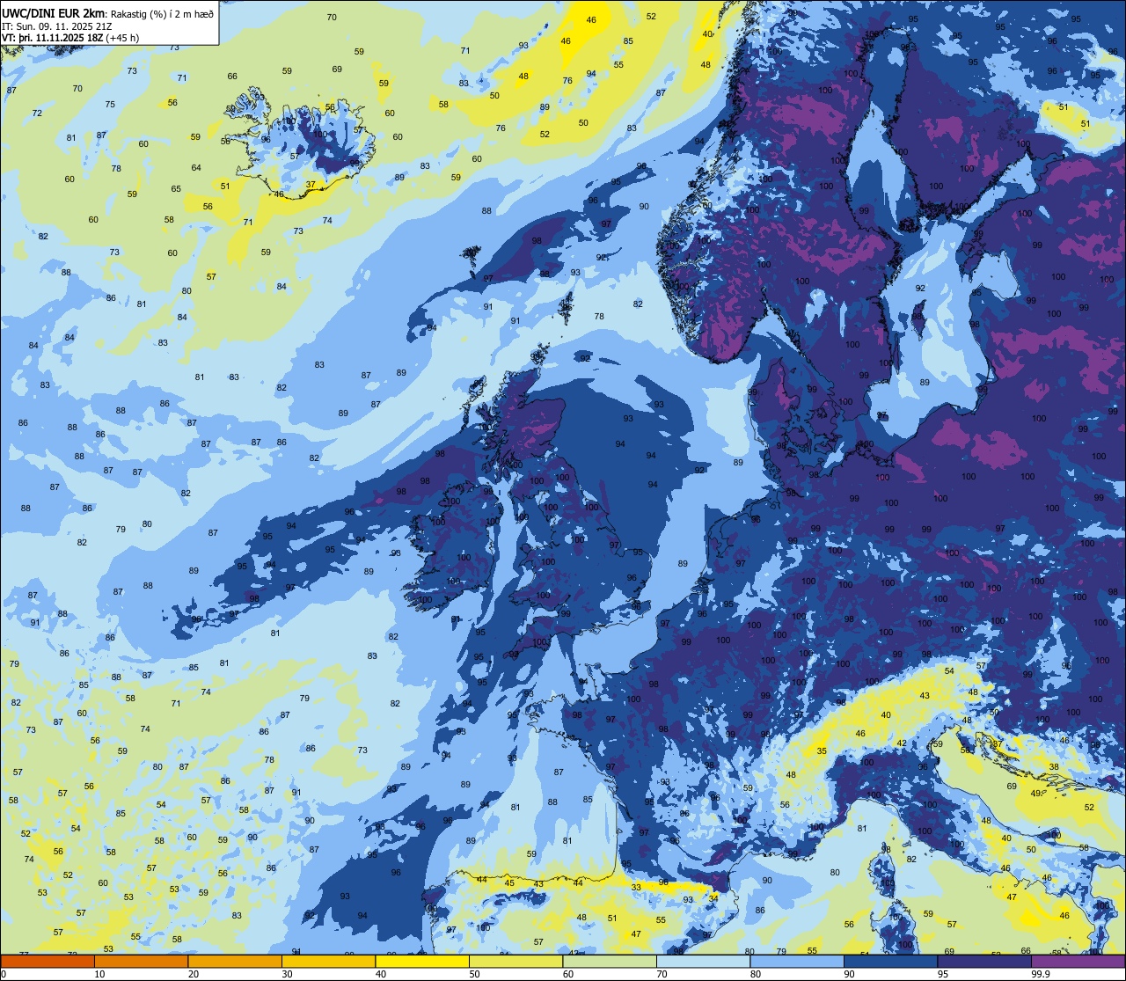The image size is (1126, 981).
Task: Click the 80–90% medium blue legend swatch
Action: point(797,962)
